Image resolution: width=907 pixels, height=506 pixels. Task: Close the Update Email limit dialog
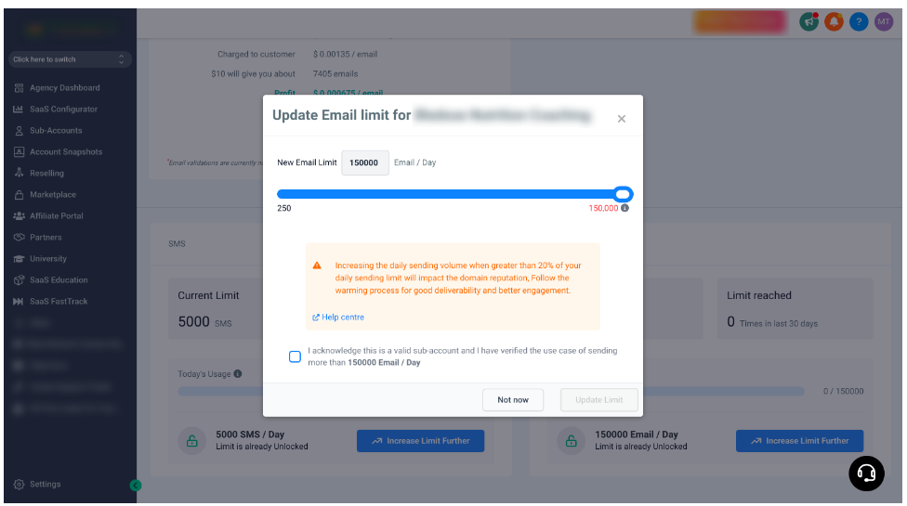[622, 119]
